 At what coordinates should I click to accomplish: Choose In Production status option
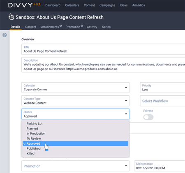click(x=75, y=134)
